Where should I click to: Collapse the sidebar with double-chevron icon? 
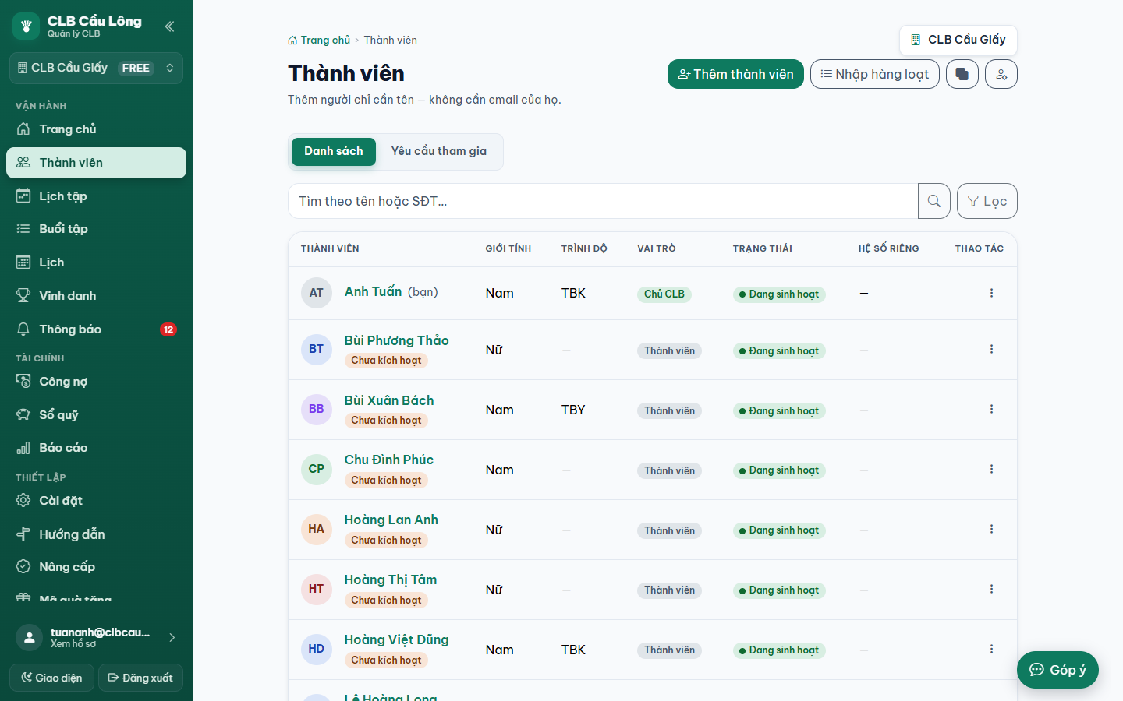[169, 26]
